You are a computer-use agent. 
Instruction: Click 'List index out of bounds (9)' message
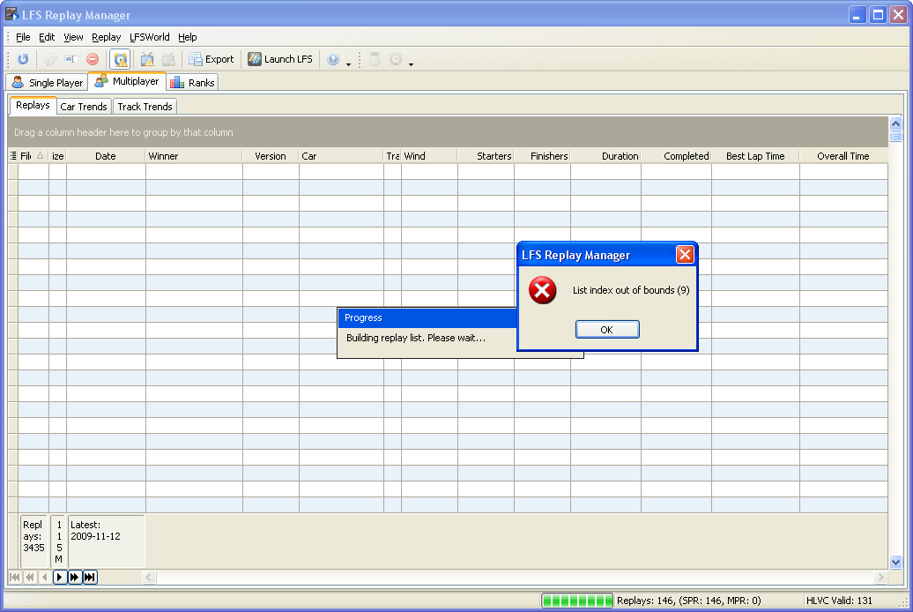click(x=631, y=289)
